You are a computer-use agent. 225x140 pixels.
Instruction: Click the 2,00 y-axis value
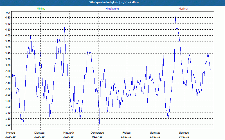(8, 95)
